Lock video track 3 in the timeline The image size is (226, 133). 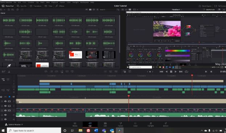[x=2, y=101]
